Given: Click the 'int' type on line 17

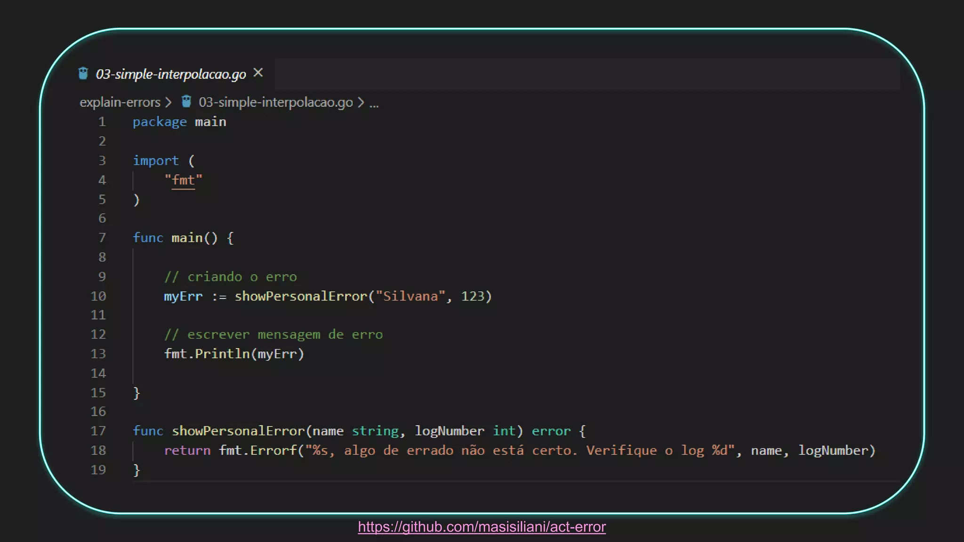Looking at the screenshot, I should pyautogui.click(x=504, y=431).
